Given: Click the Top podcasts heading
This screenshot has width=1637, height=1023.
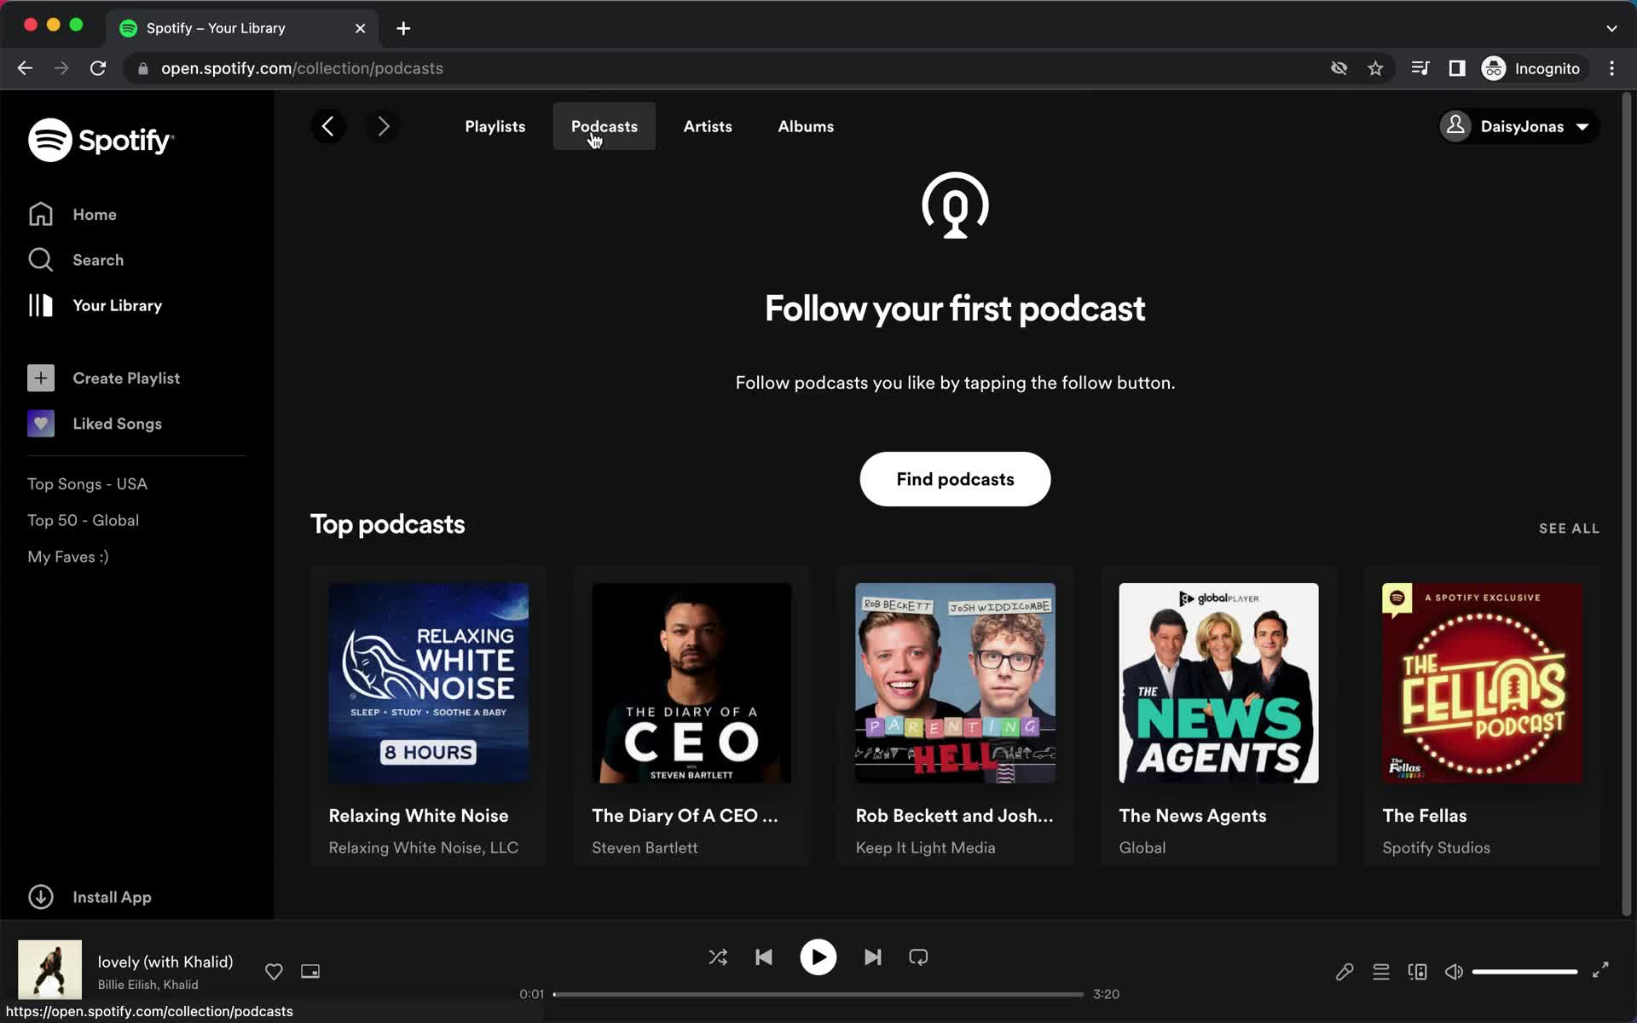Looking at the screenshot, I should pyautogui.click(x=387, y=524).
